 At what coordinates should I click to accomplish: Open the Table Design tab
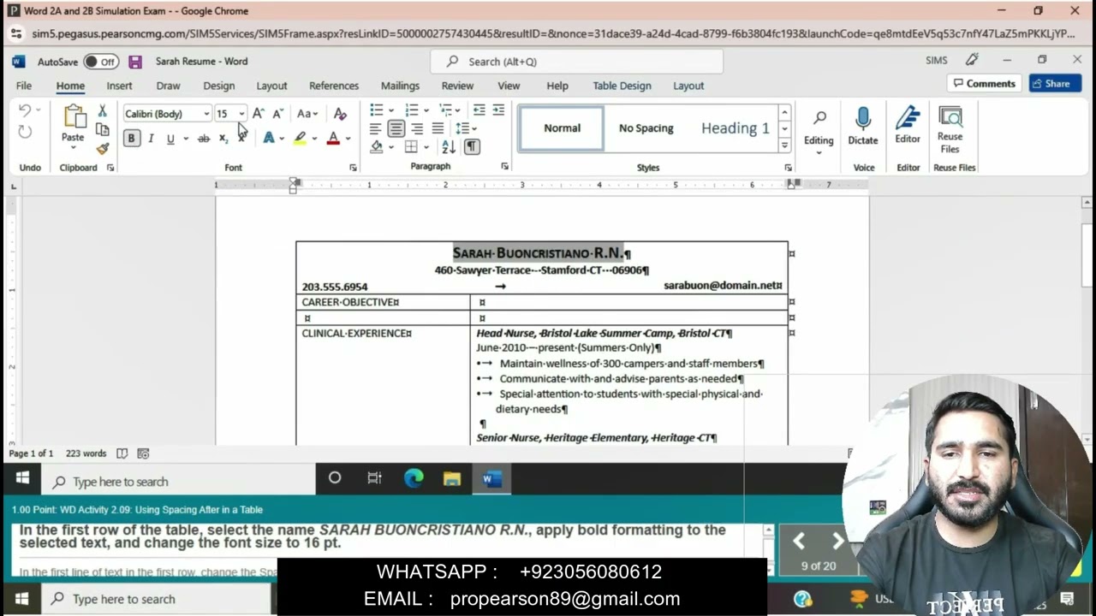coord(622,86)
